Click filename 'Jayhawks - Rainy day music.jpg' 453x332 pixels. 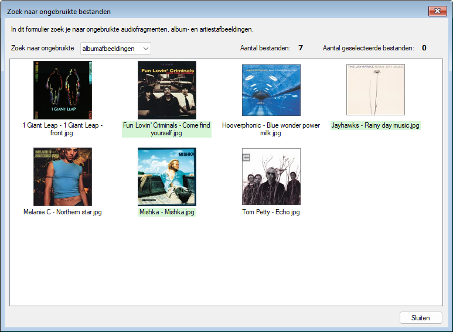pos(375,125)
